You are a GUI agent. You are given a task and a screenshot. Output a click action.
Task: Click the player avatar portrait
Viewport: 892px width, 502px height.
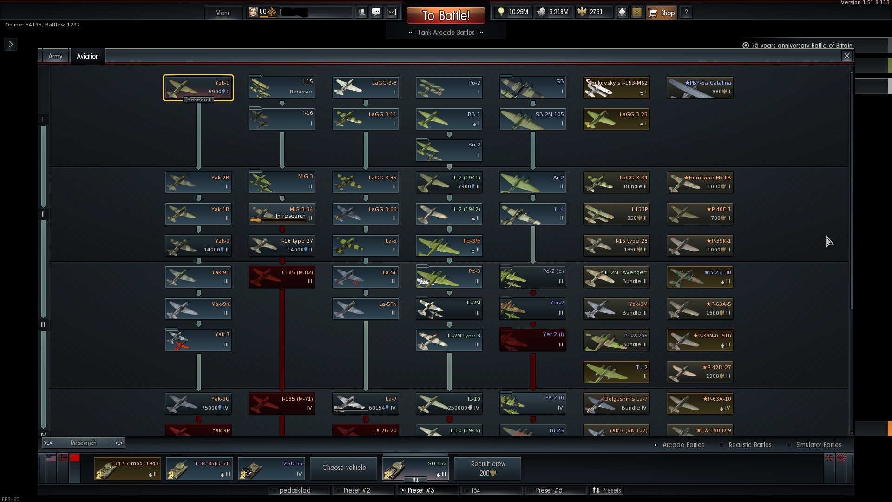pyautogui.click(x=253, y=12)
